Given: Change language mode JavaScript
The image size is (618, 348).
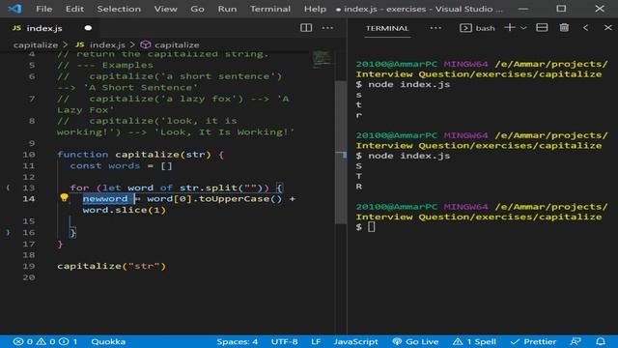Looking at the screenshot, I should 355,341.
